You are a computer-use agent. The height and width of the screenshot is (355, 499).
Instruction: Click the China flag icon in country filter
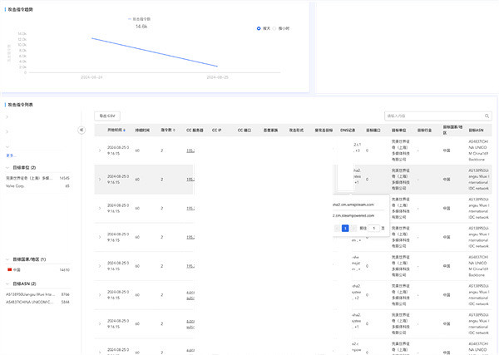pyautogui.click(x=9, y=269)
